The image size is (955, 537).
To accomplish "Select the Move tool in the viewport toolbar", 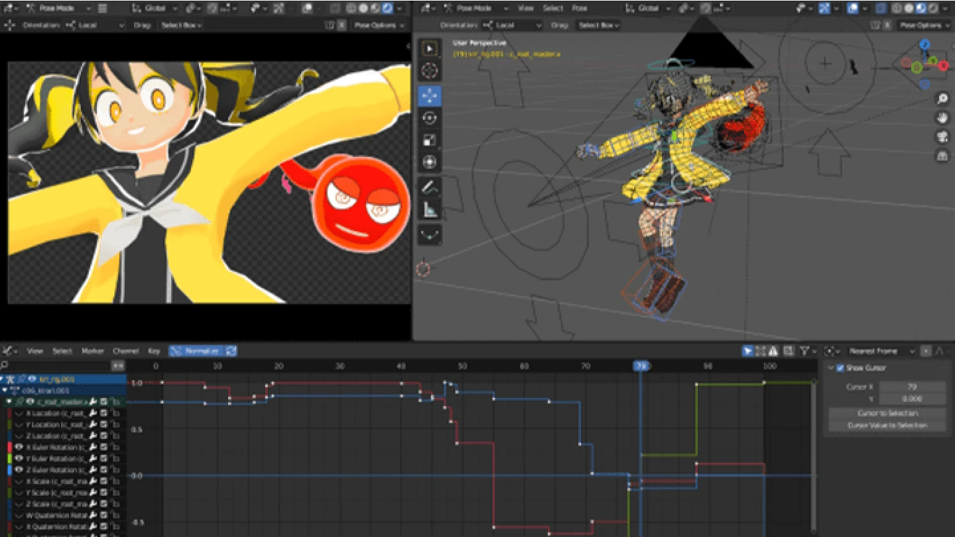I will [x=430, y=96].
